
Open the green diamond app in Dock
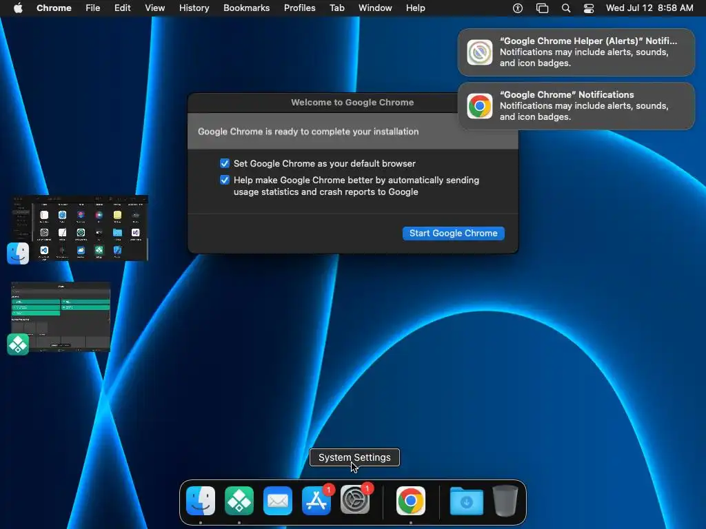239,501
